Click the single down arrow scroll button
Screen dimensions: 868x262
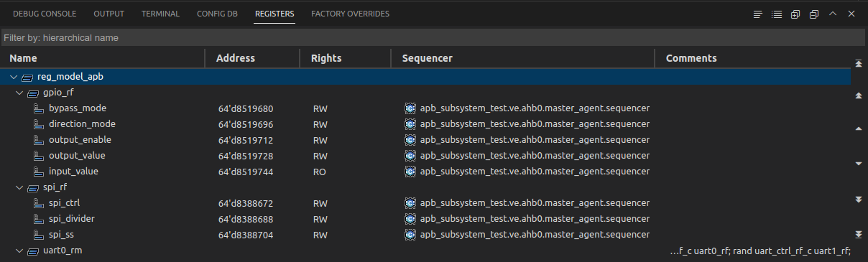tap(858, 164)
